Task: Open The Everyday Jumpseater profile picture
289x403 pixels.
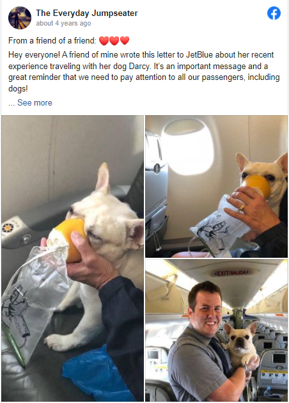Action: [20, 18]
